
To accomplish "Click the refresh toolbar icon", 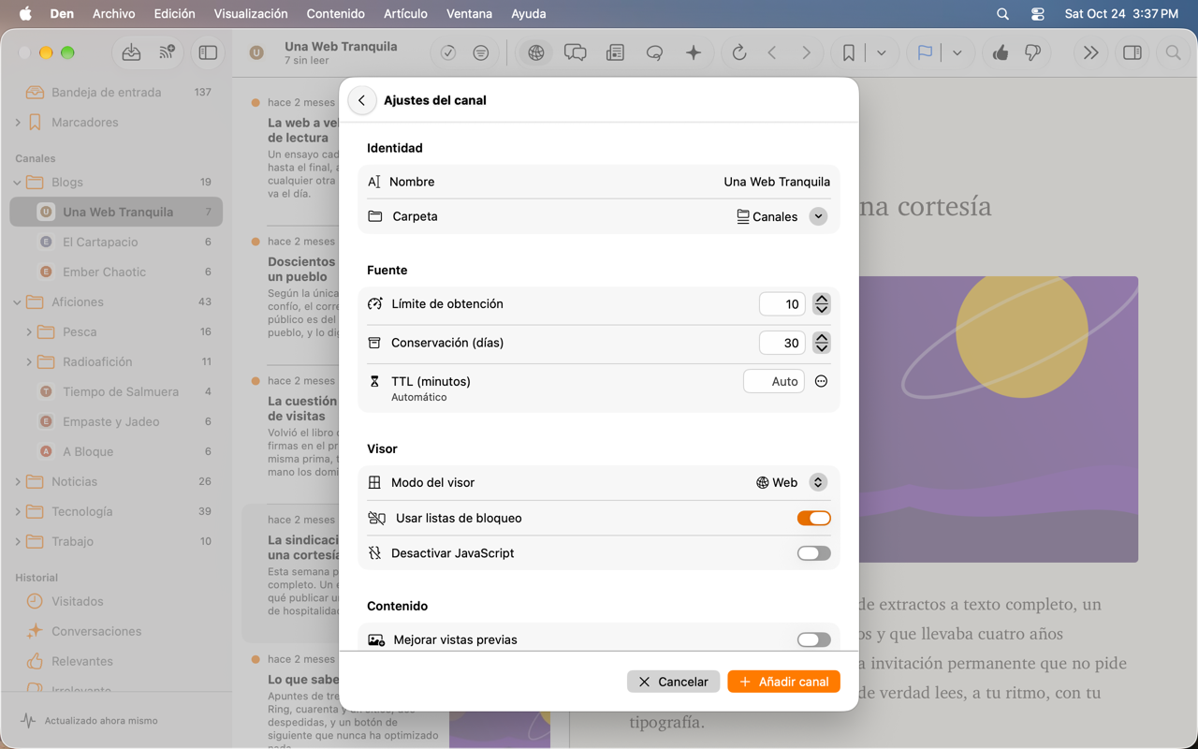I will [739, 53].
